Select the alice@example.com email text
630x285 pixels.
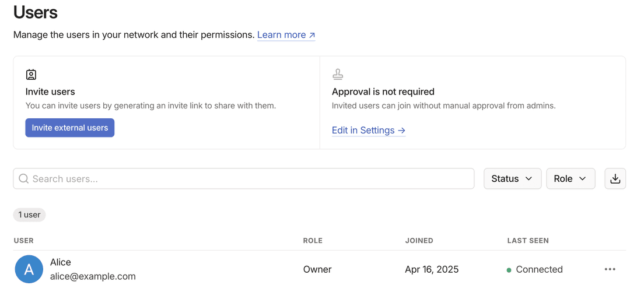(x=93, y=276)
